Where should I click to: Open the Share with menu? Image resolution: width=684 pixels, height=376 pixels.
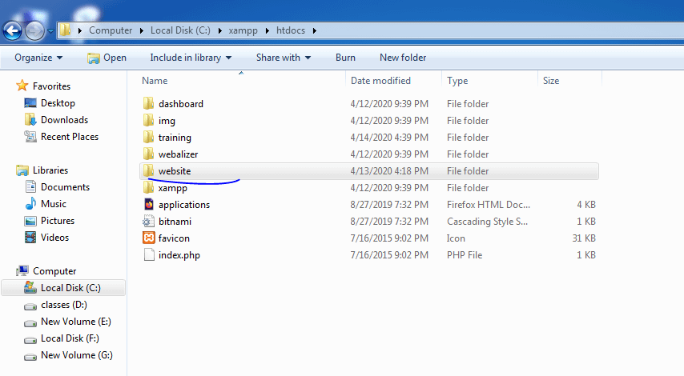284,58
